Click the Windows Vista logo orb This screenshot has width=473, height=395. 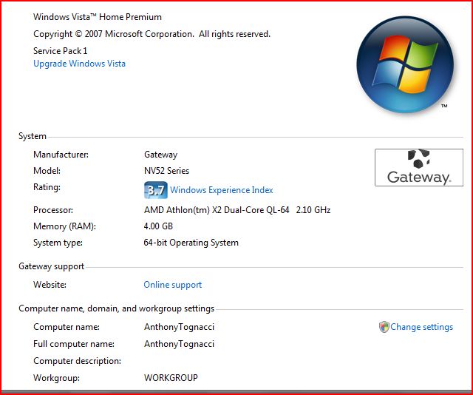click(404, 64)
